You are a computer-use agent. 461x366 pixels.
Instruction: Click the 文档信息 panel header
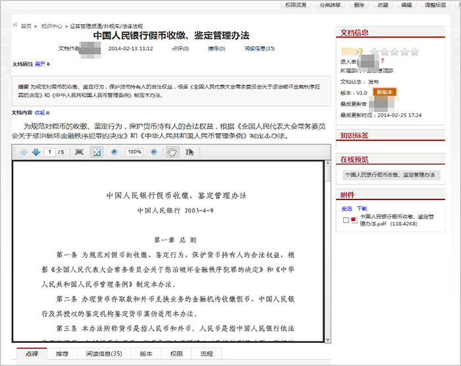coord(391,33)
